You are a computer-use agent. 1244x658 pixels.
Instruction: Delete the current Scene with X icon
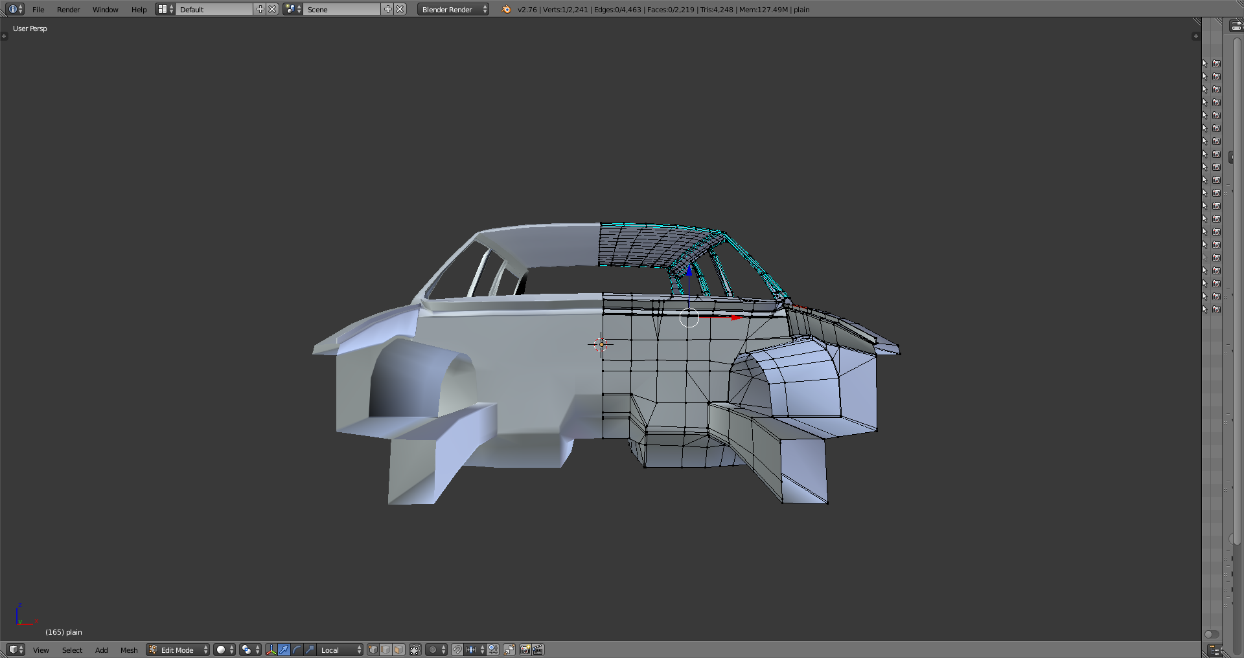click(x=400, y=9)
